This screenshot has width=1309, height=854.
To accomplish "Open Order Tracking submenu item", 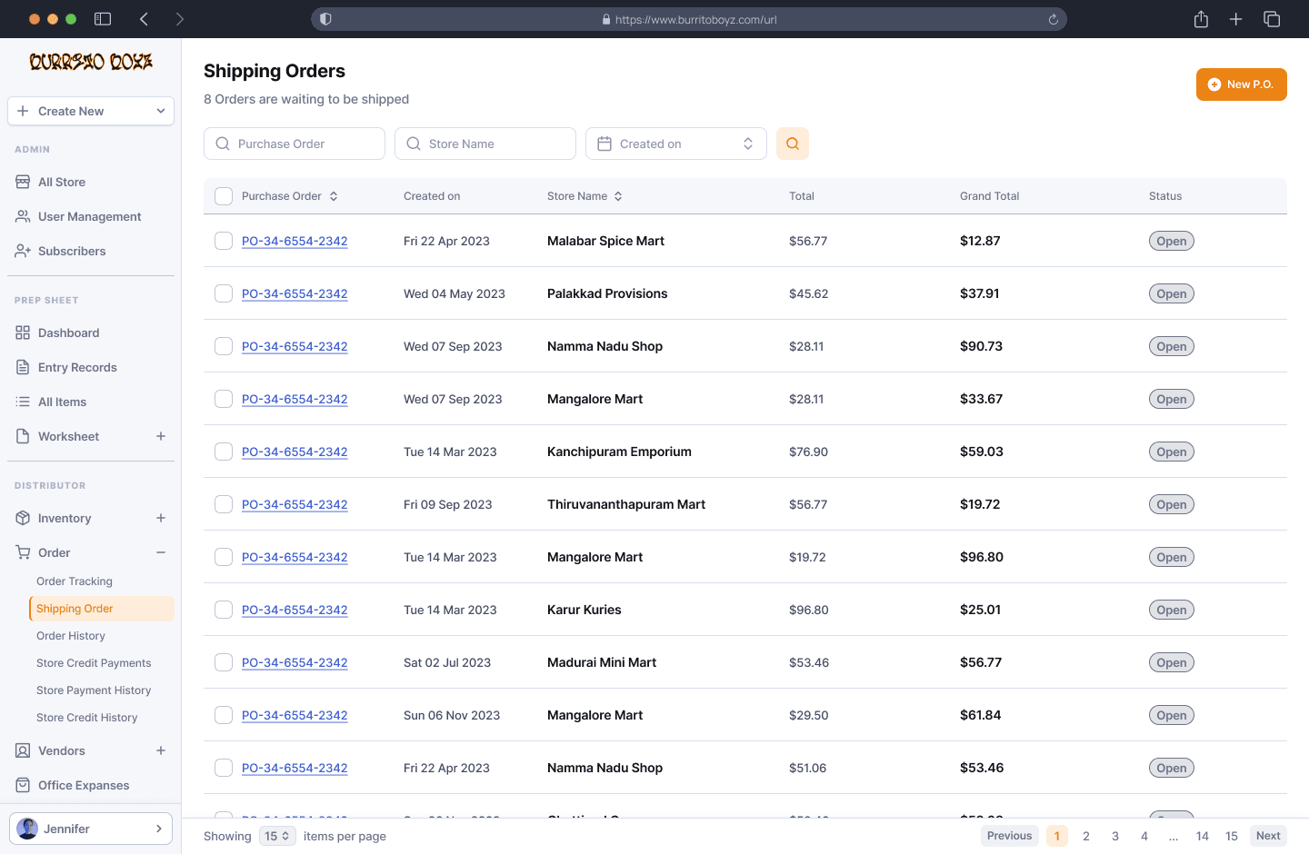I will tap(75, 581).
